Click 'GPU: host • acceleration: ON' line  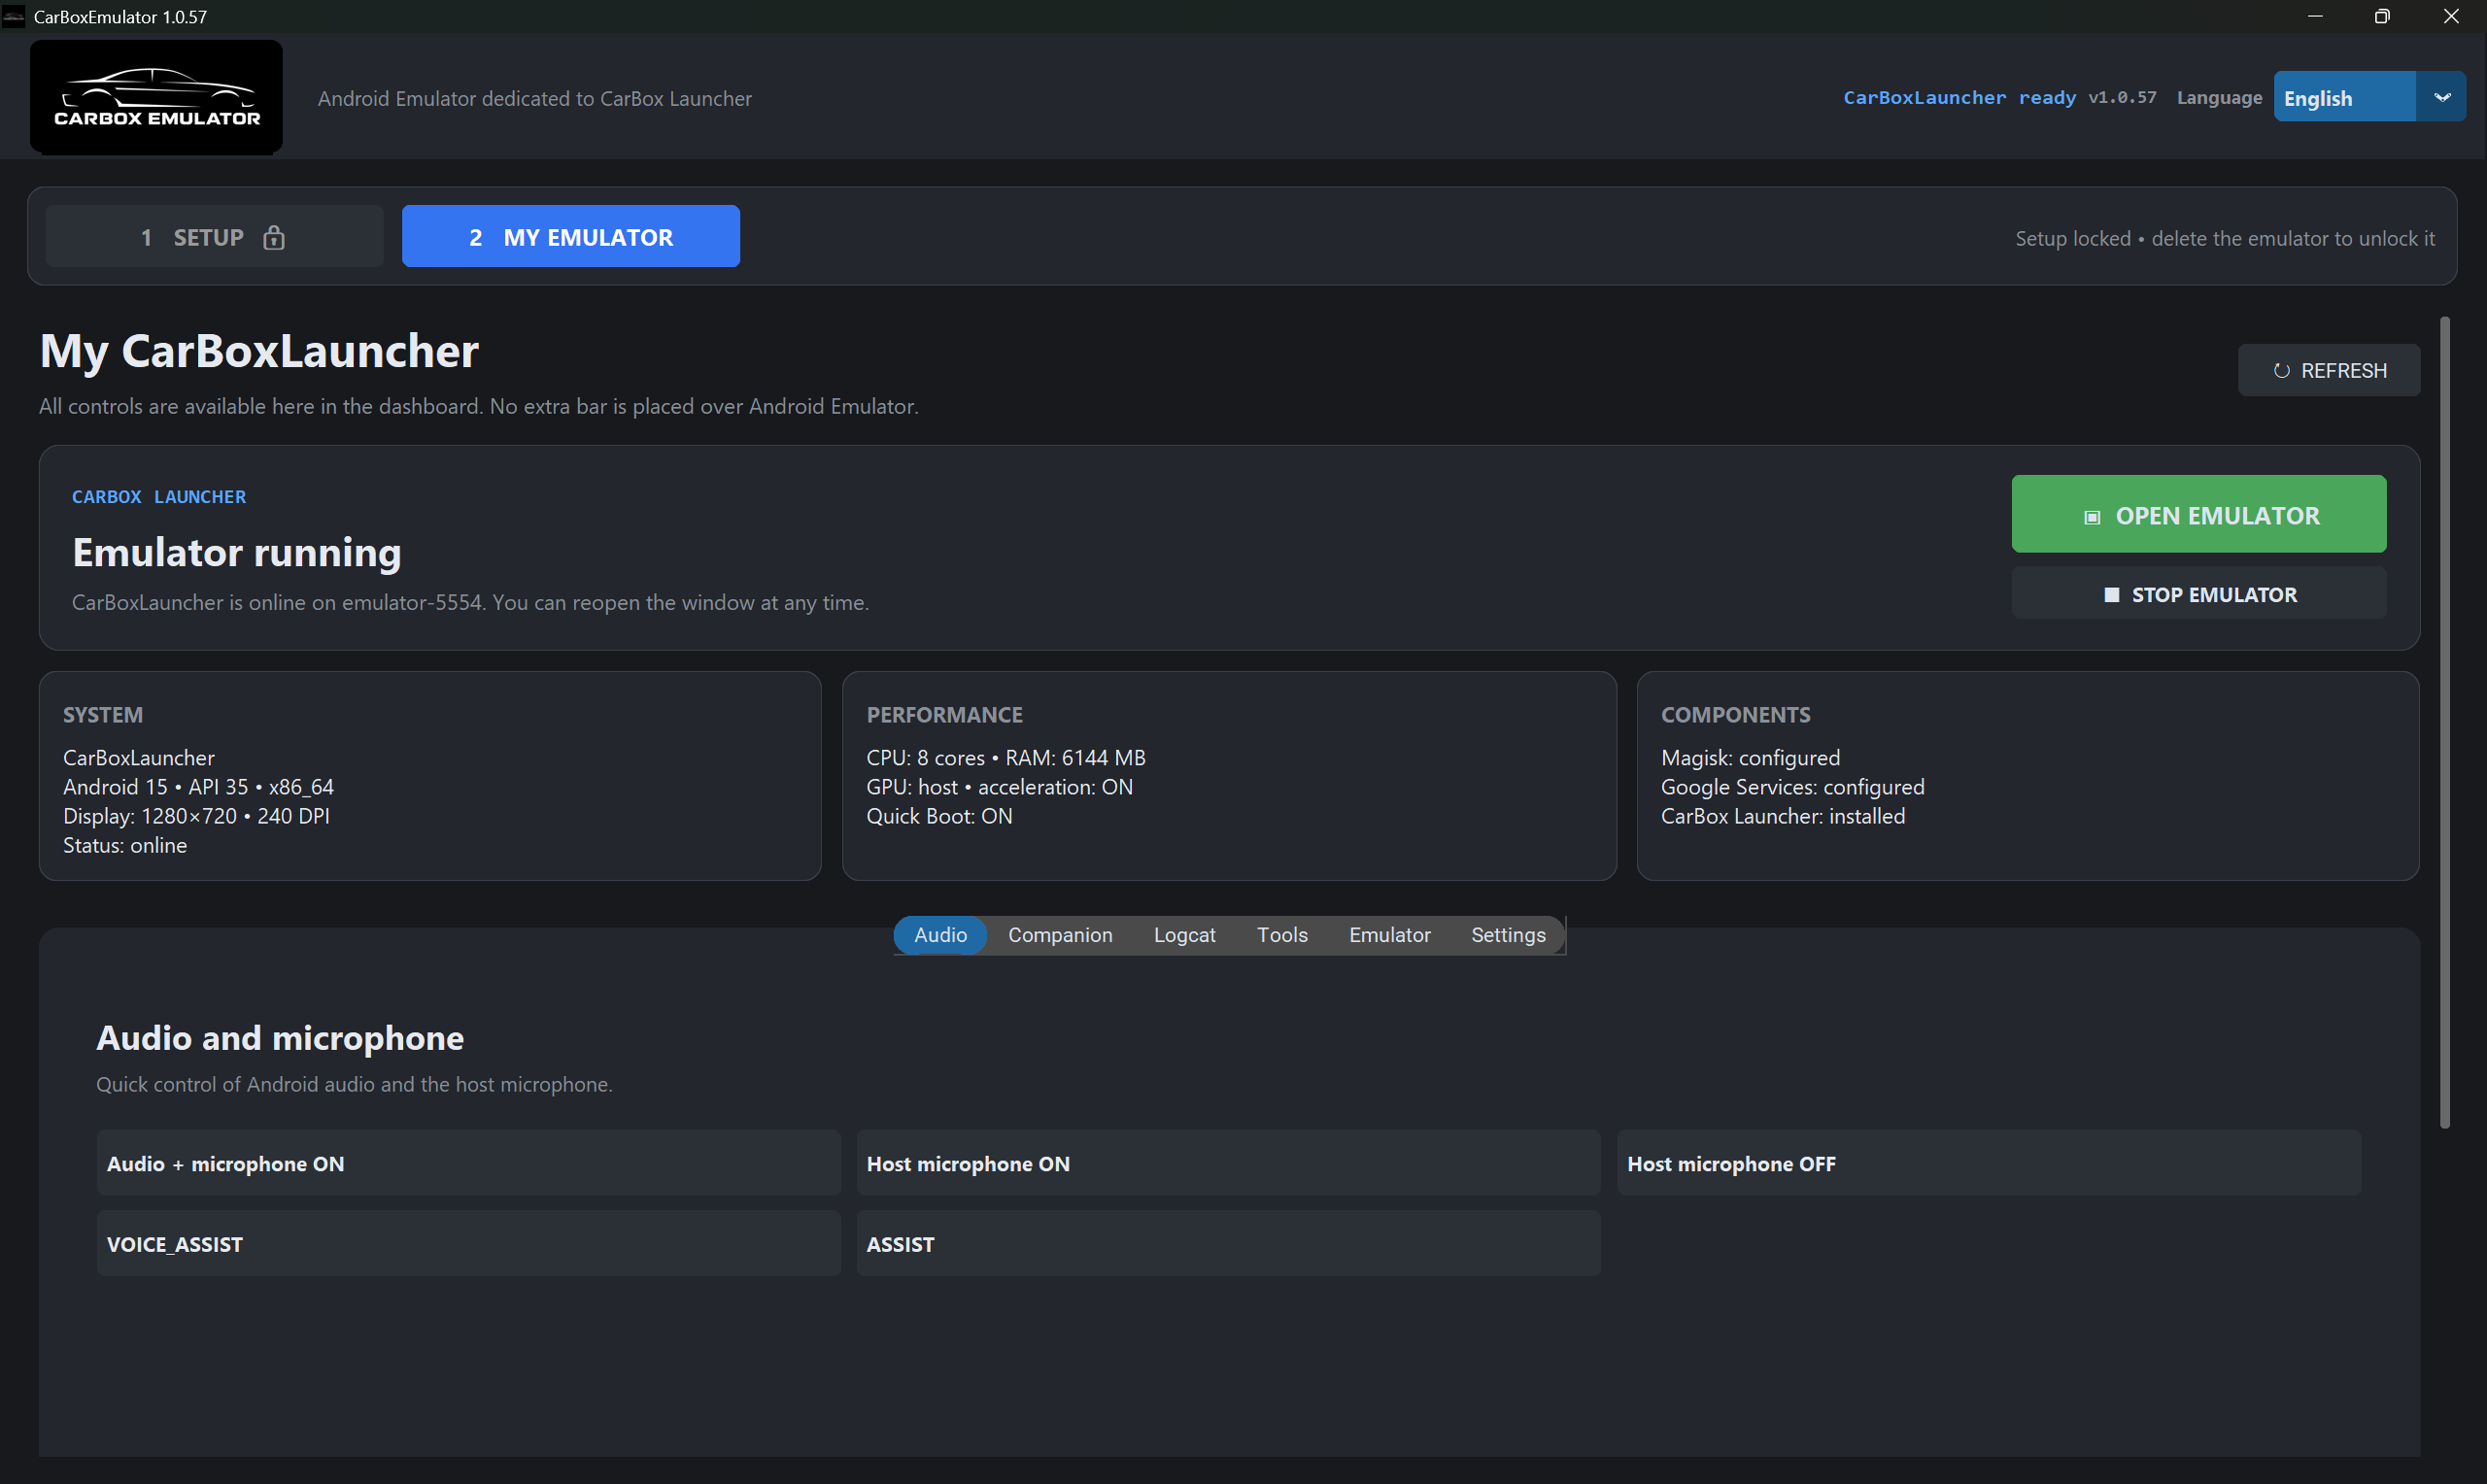(x=1000, y=787)
